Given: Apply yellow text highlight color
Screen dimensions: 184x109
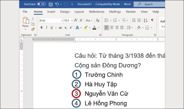Looking at the screenshot, I should [86, 28].
